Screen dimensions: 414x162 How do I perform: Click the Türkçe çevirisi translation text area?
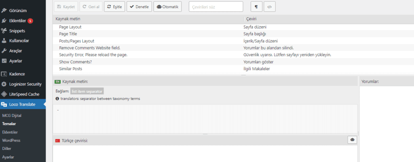[x=205, y=154]
